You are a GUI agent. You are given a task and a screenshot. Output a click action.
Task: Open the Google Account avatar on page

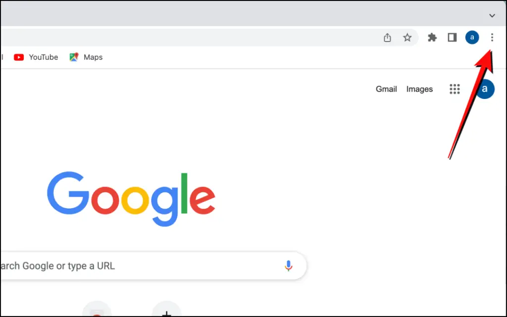485,89
